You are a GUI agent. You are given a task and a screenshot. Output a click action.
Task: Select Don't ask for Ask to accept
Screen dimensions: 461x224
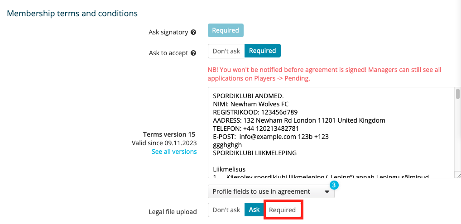[226, 51]
